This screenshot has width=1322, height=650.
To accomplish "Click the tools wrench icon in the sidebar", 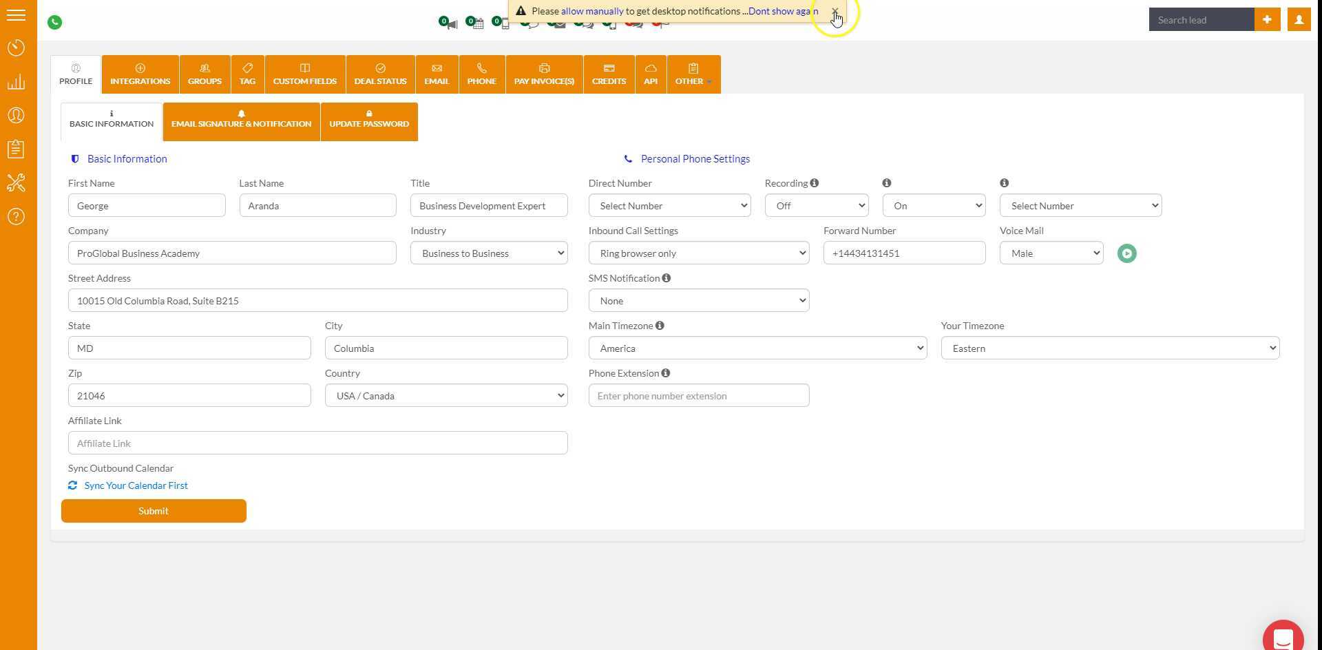I will point(16,182).
